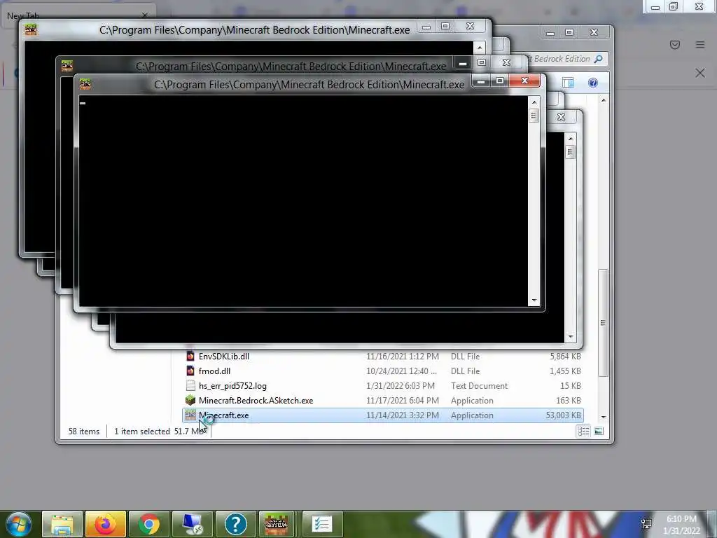Click the 163 KB size cell

coord(569,400)
